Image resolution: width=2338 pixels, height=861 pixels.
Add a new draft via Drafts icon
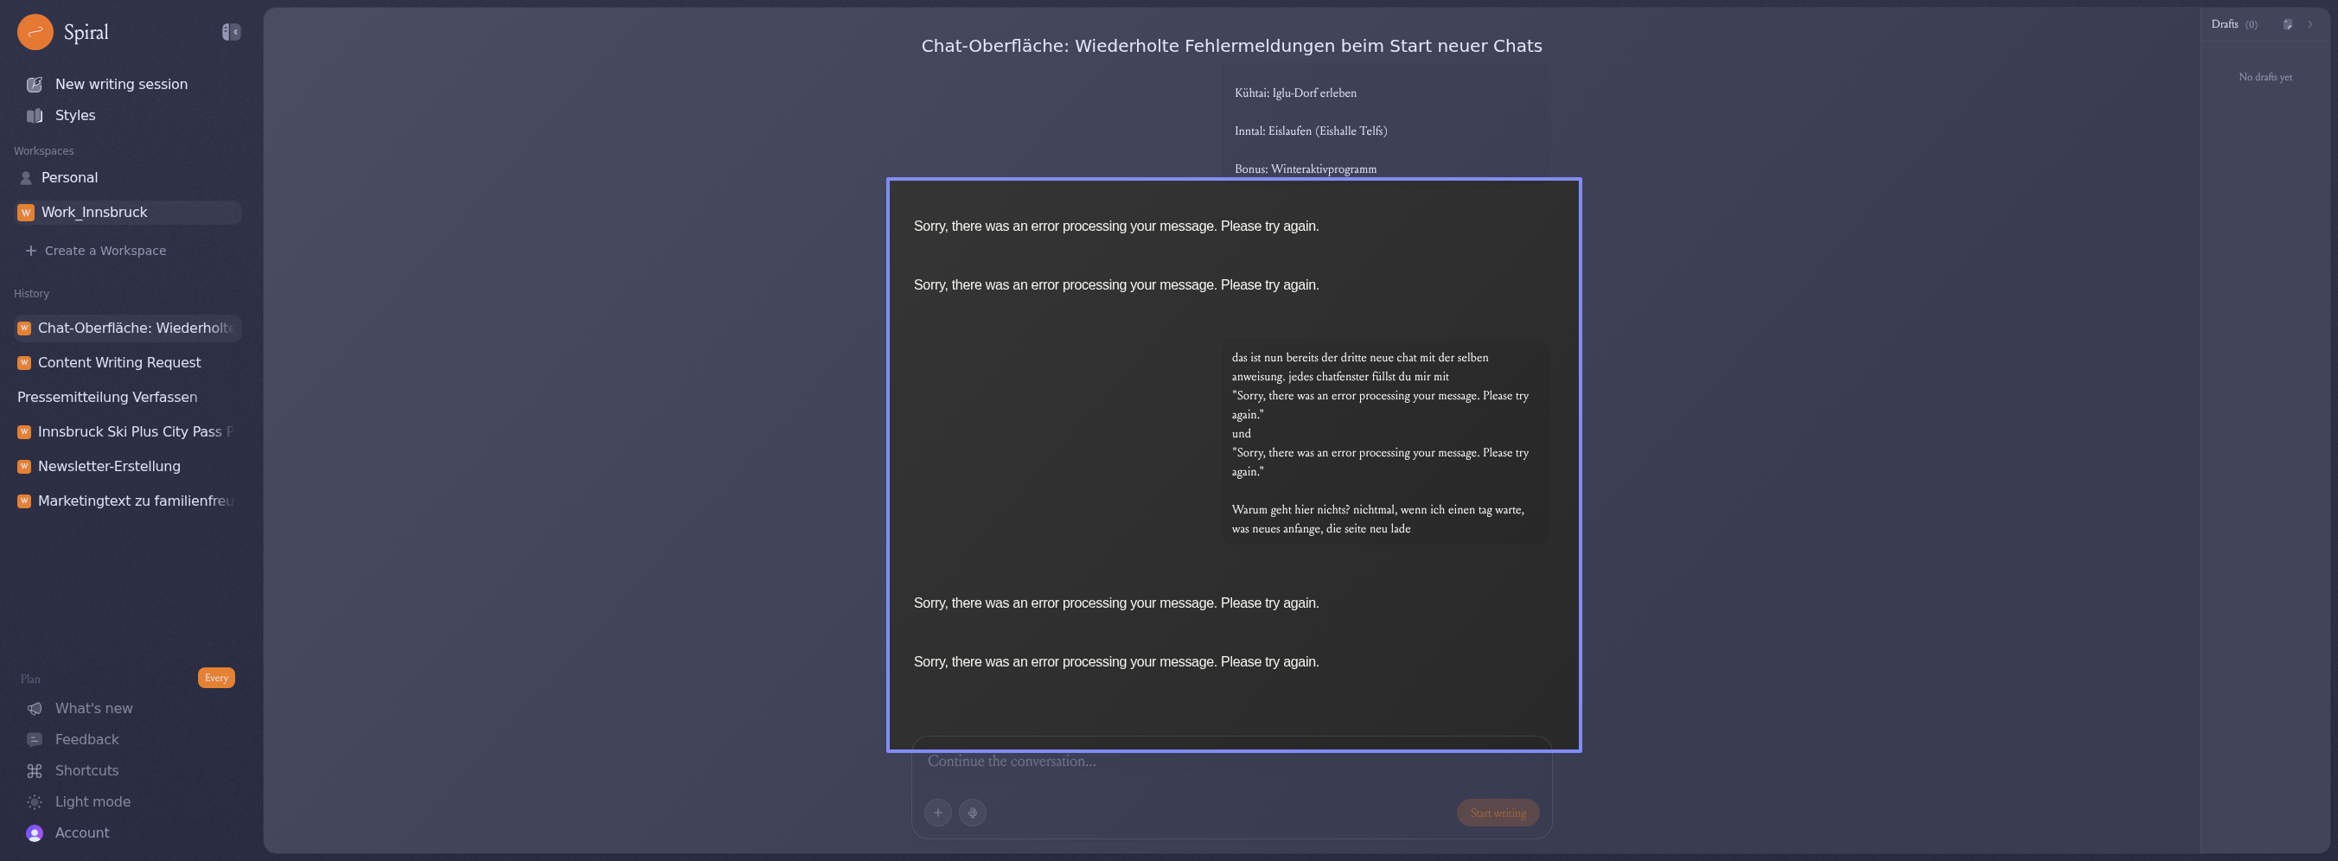[x=2287, y=24]
